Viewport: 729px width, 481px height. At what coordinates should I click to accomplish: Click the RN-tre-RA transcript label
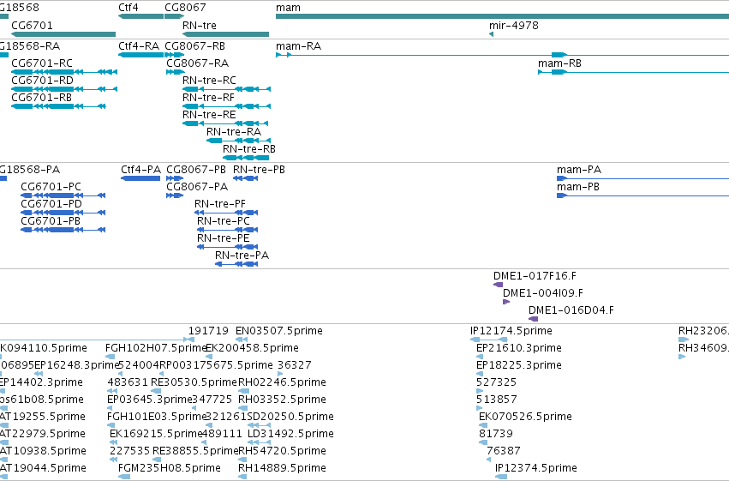(x=234, y=132)
